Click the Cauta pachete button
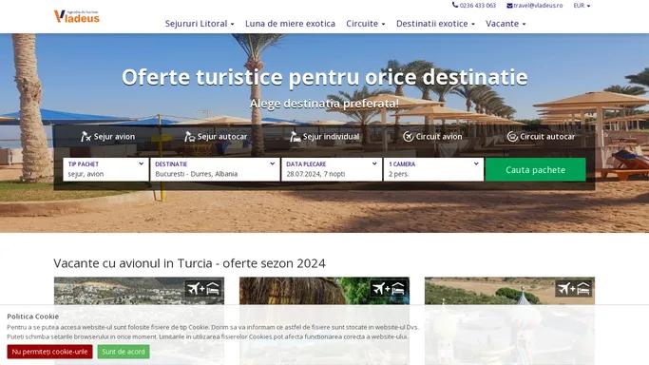The image size is (649, 365). [536, 170]
